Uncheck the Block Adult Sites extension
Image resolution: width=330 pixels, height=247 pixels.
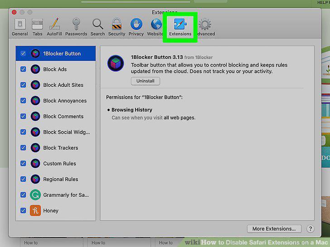coord(23,85)
